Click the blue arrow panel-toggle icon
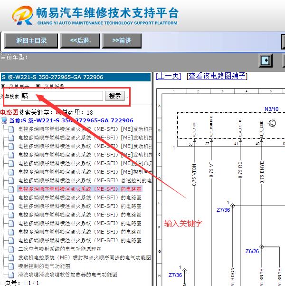Screen dimensions: 285x286 [266, 60]
